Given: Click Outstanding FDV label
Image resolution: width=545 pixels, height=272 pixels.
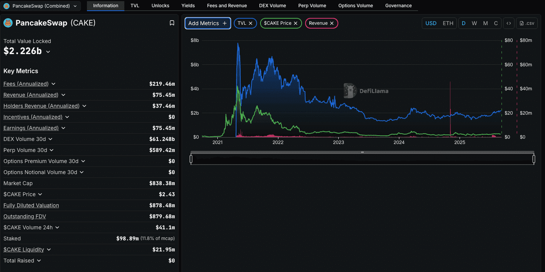Looking at the screenshot, I should pos(25,216).
